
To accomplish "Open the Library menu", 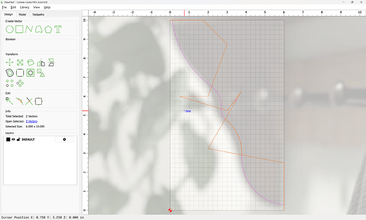I will pyautogui.click(x=24, y=7).
